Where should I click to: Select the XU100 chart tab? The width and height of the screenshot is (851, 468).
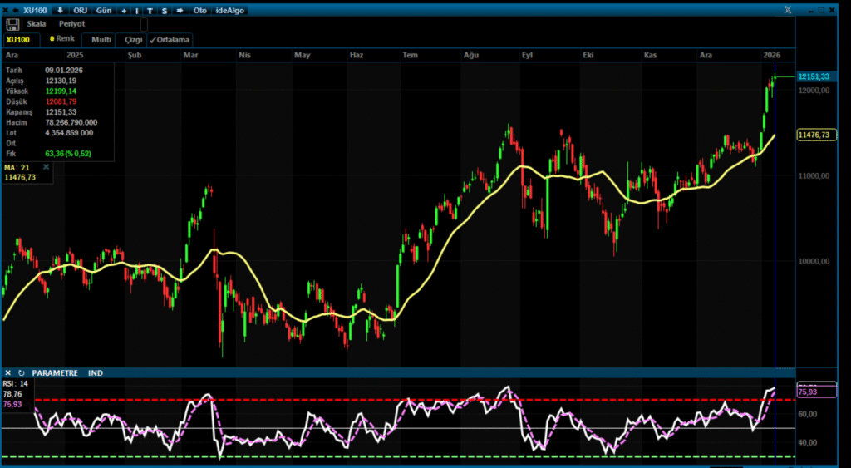click(x=17, y=39)
